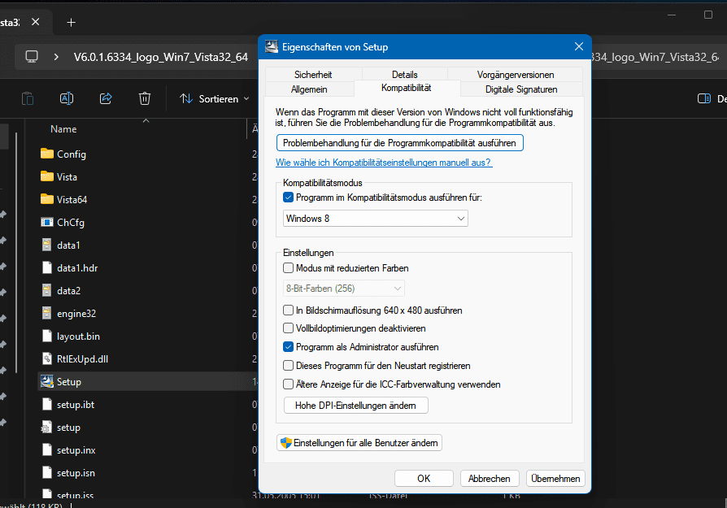Click Hohe DPI-Einstellungen ändern button
Image resolution: width=727 pixels, height=508 pixels.
(x=355, y=406)
